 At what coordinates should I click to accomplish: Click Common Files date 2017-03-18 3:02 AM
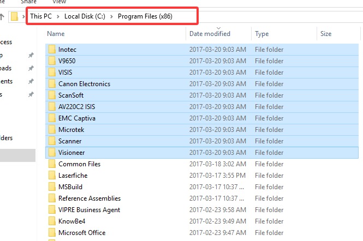[217, 164]
